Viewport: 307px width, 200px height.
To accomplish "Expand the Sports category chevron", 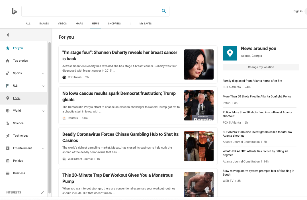I will click(43, 73).
